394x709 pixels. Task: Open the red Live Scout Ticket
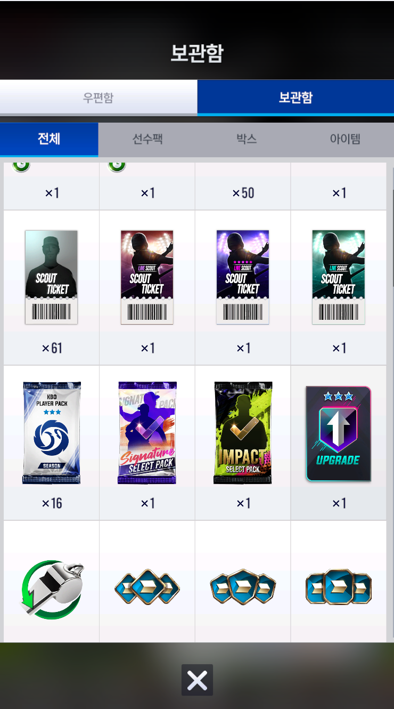click(x=147, y=277)
